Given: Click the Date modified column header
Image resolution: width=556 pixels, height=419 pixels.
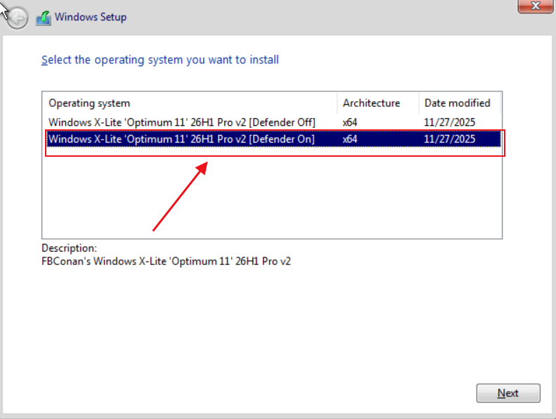Looking at the screenshot, I should point(460,103).
